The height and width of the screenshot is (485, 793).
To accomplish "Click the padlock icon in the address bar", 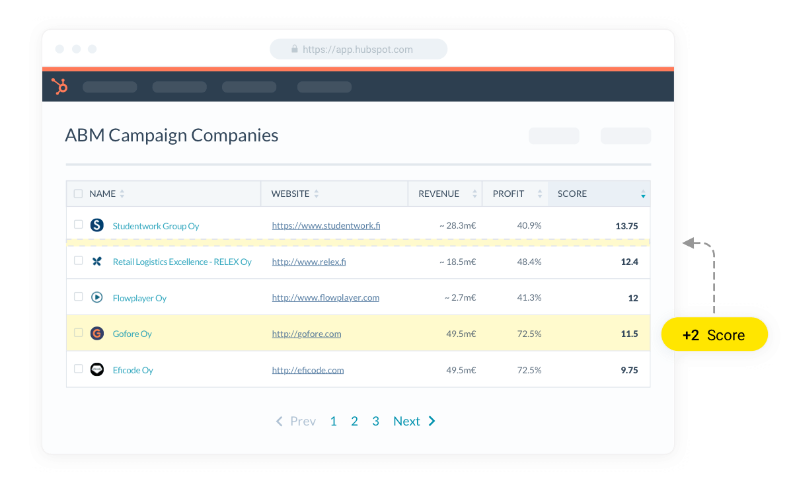I will click(x=295, y=49).
